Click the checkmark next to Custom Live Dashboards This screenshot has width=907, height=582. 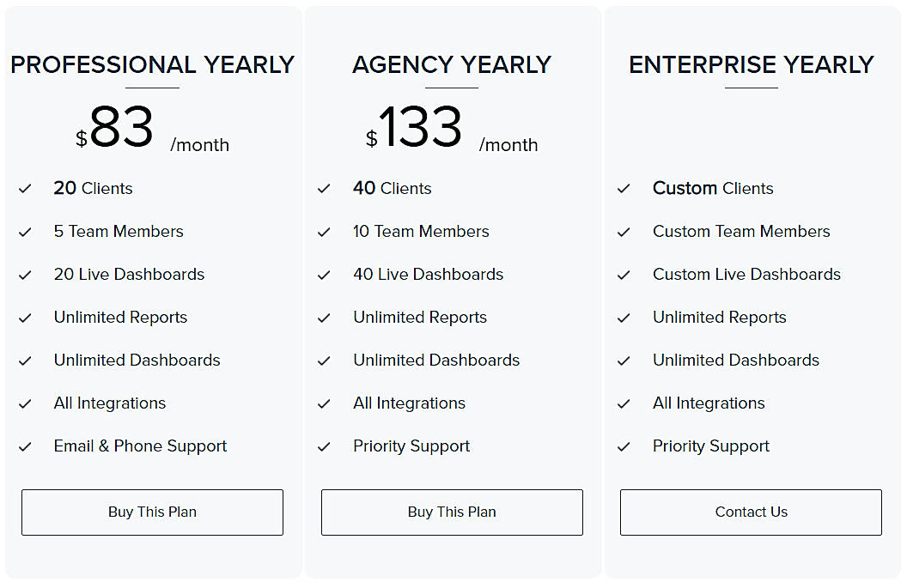pyautogui.click(x=624, y=274)
